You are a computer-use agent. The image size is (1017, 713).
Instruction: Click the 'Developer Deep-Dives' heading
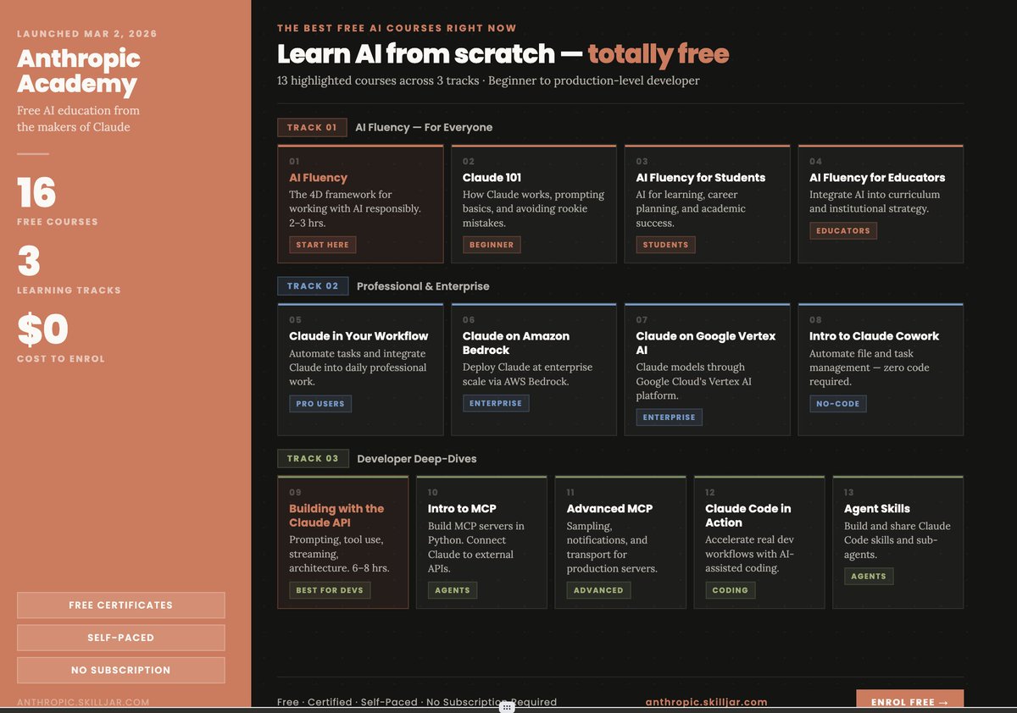pyautogui.click(x=417, y=459)
